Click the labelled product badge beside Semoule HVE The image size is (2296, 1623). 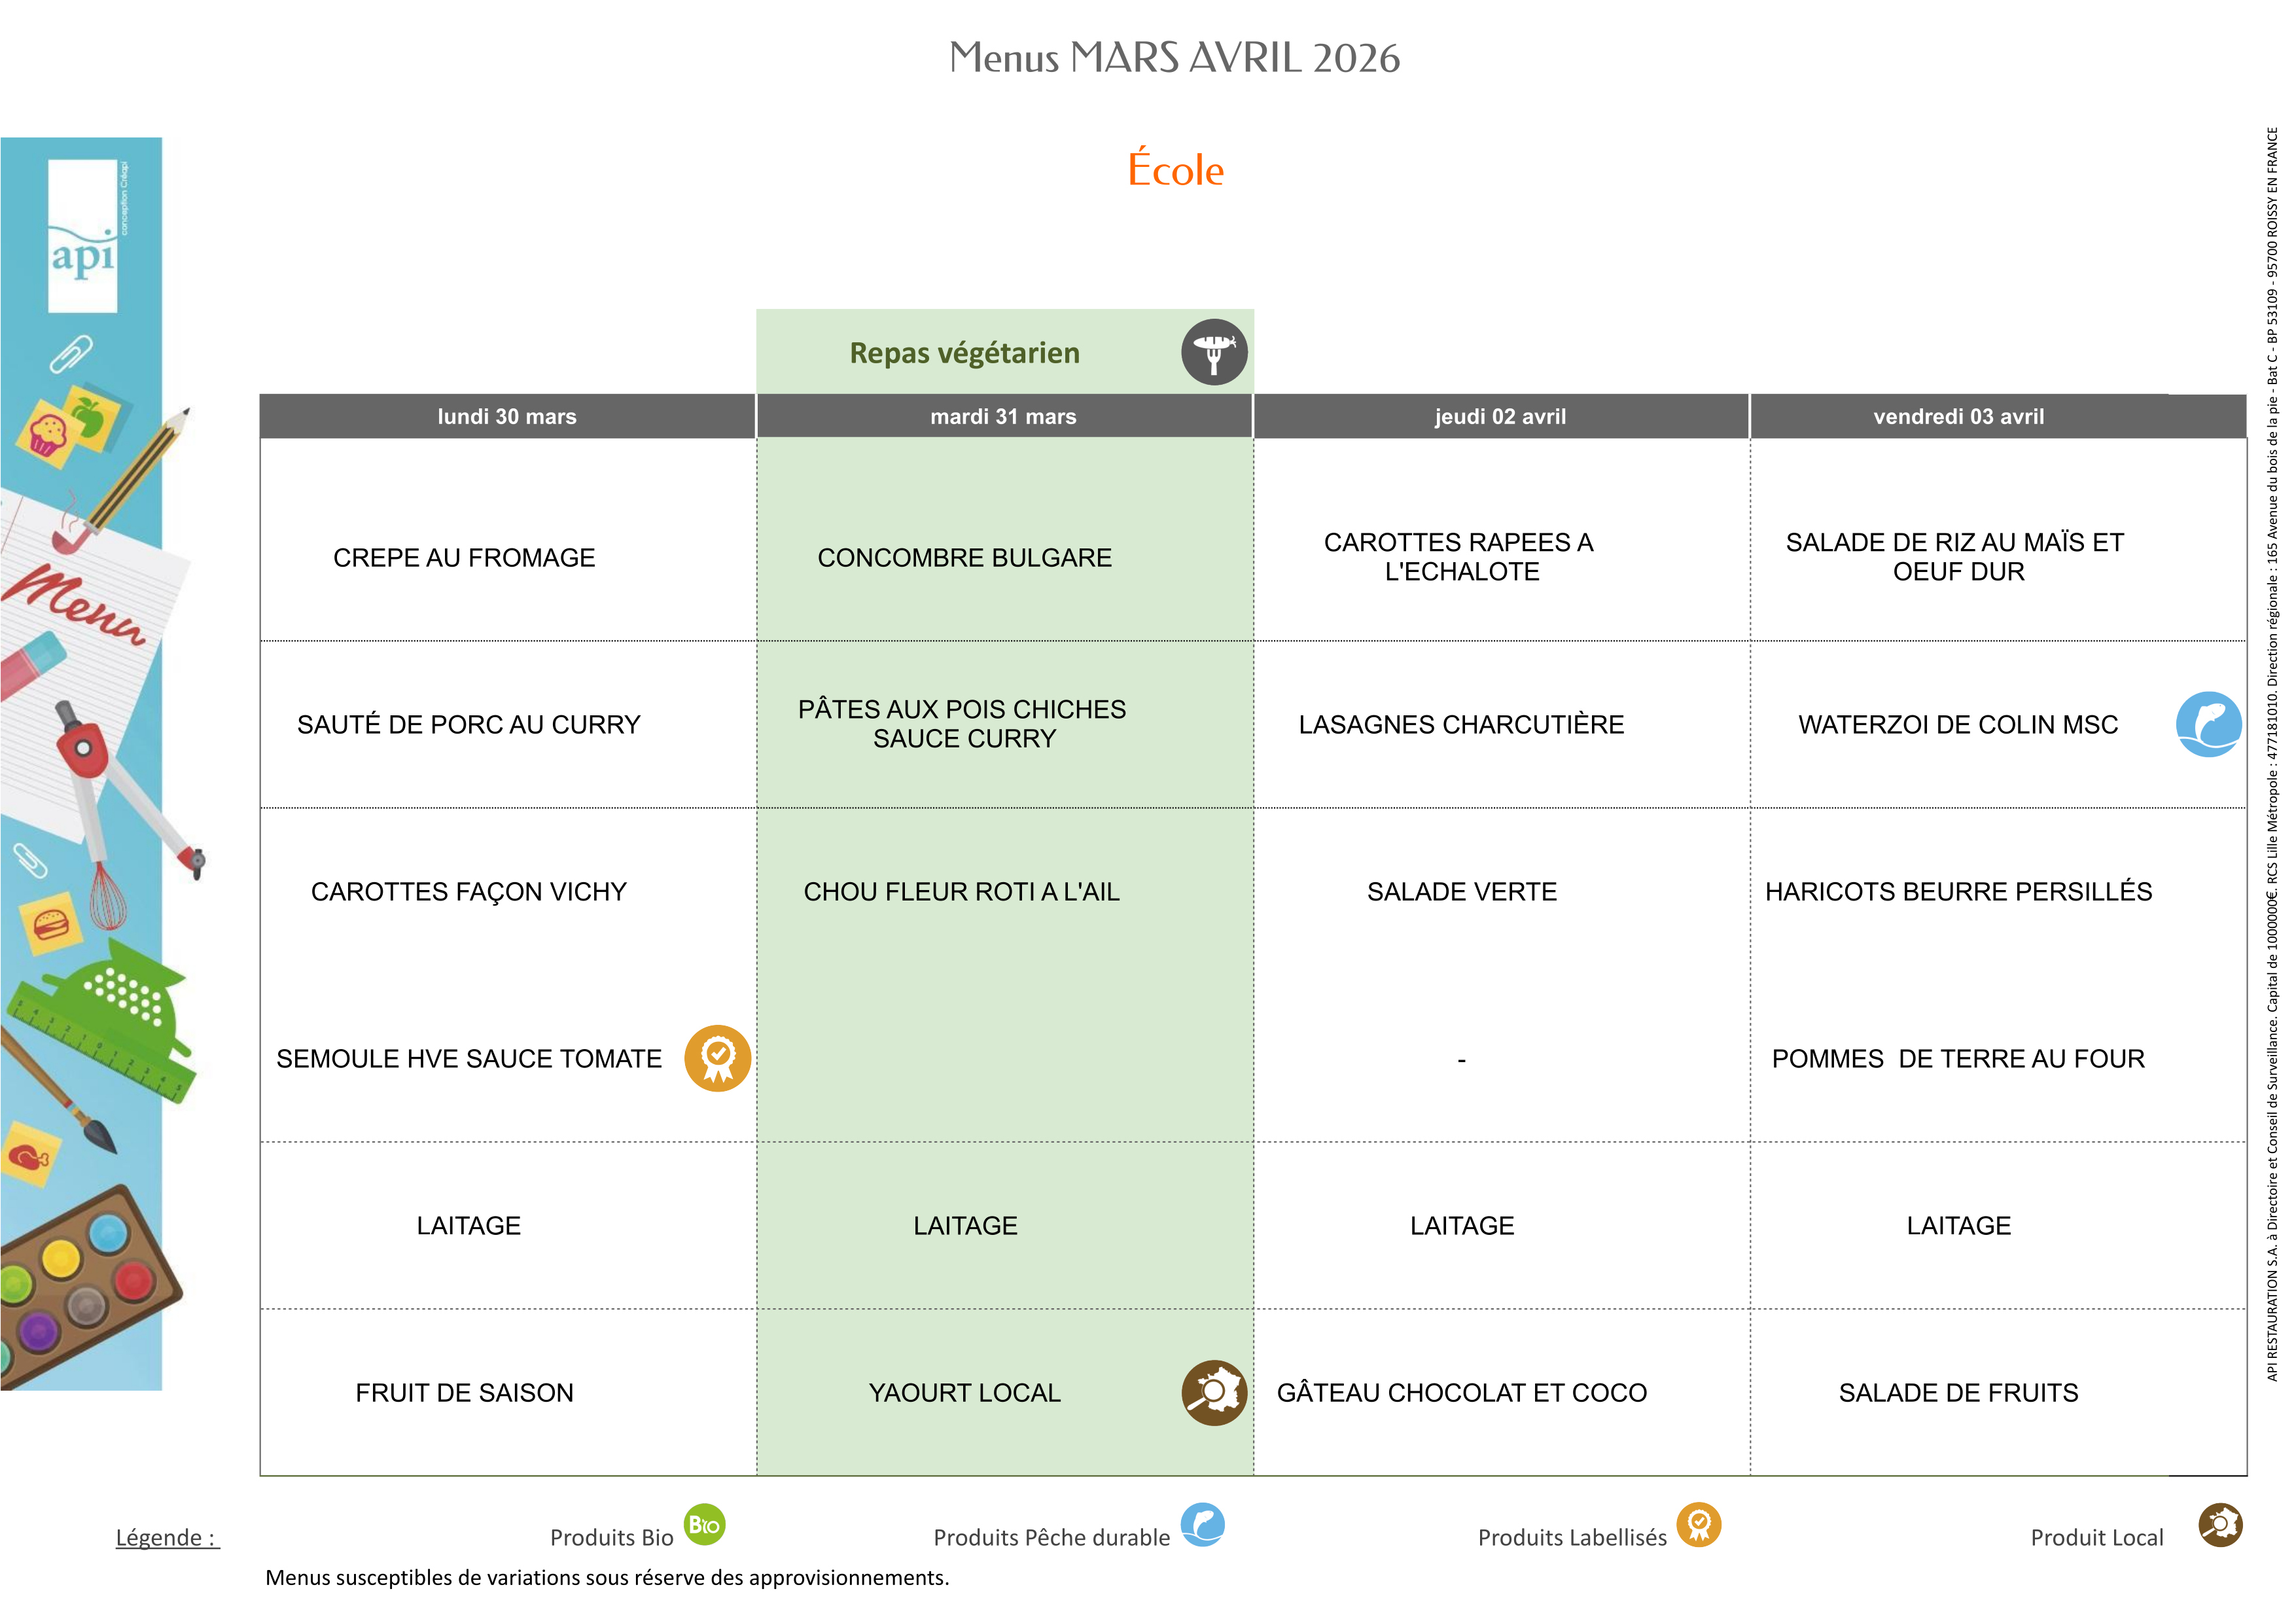click(717, 1057)
